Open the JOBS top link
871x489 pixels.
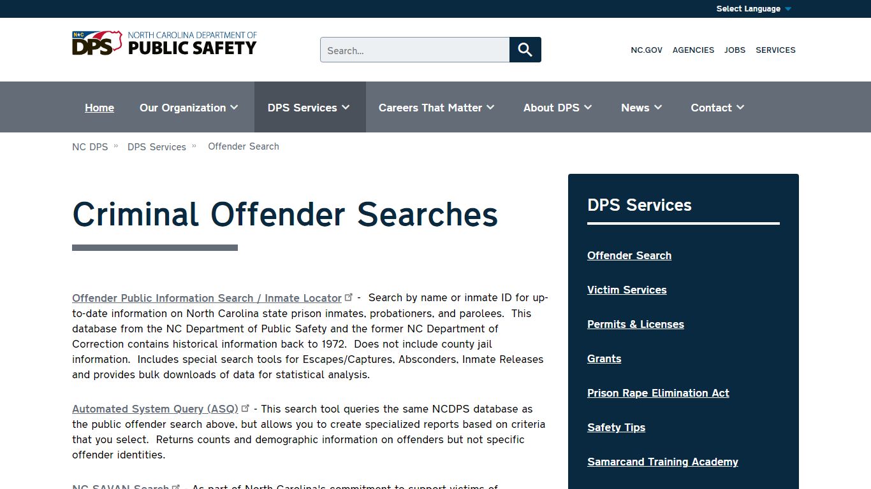tap(735, 50)
